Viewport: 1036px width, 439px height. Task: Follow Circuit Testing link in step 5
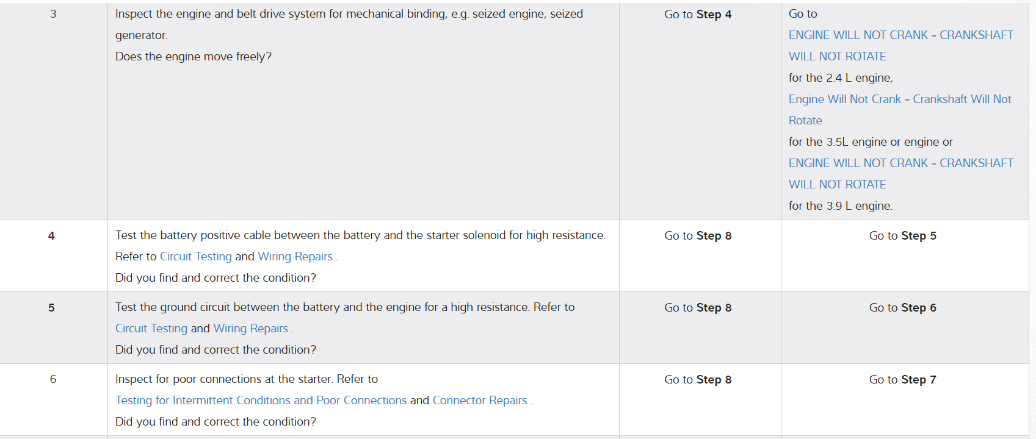(151, 329)
